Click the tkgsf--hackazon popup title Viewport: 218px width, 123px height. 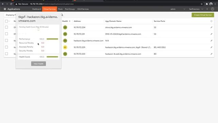tap(38, 19)
